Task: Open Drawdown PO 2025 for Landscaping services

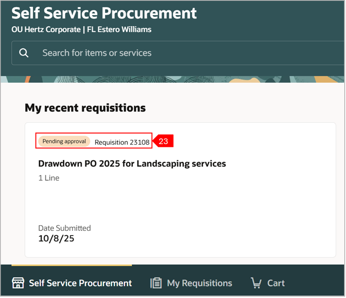Action: pos(132,164)
